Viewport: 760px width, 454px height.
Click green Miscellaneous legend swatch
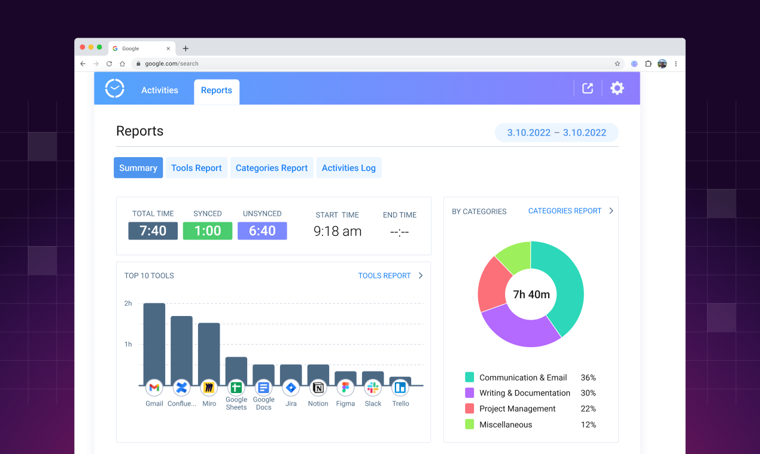pos(470,425)
